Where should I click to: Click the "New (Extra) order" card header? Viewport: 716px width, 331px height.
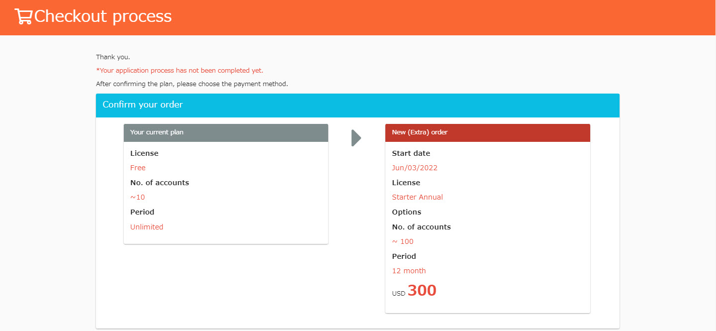tap(420, 132)
